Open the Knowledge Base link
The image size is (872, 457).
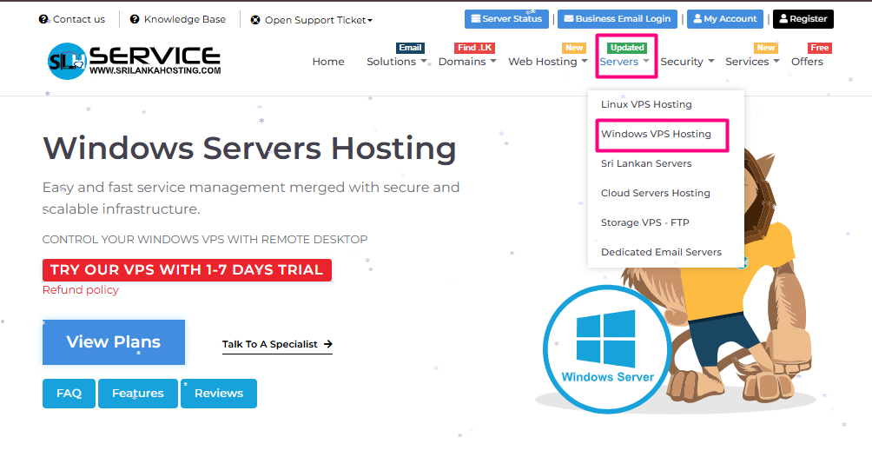click(178, 19)
